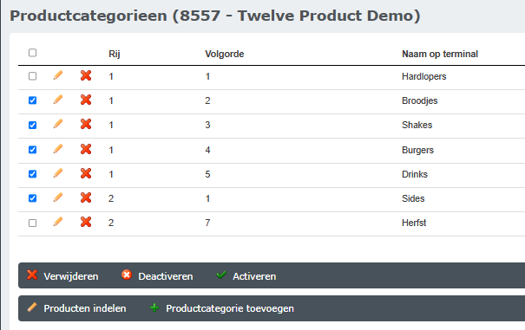The image size is (525, 330).
Task: Click the Verwijderen button
Action: [x=62, y=275]
